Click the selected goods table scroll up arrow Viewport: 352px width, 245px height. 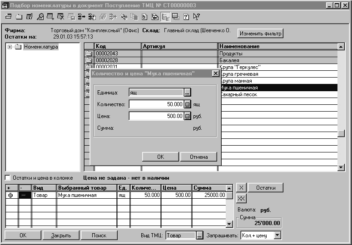tap(229, 188)
